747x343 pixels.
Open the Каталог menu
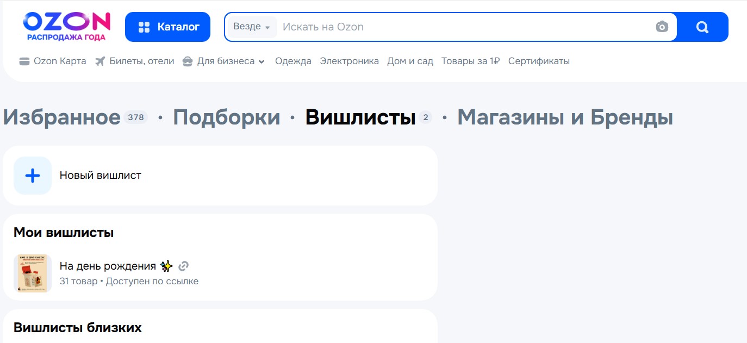167,26
